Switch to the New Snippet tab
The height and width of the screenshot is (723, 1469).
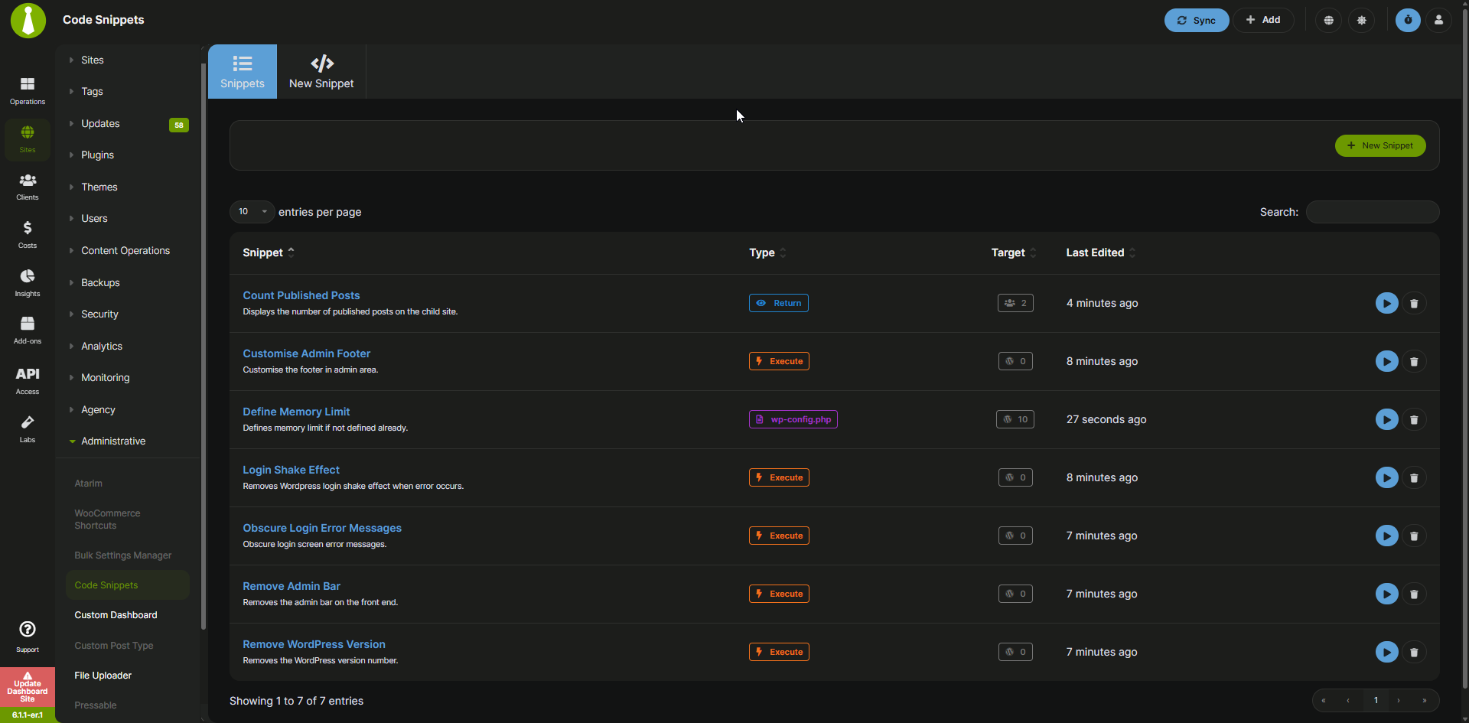[321, 71]
